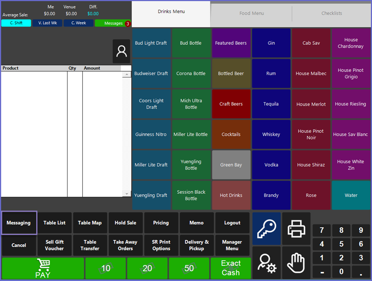Add Water using the teal tile
The image size is (372, 281).
tap(351, 195)
